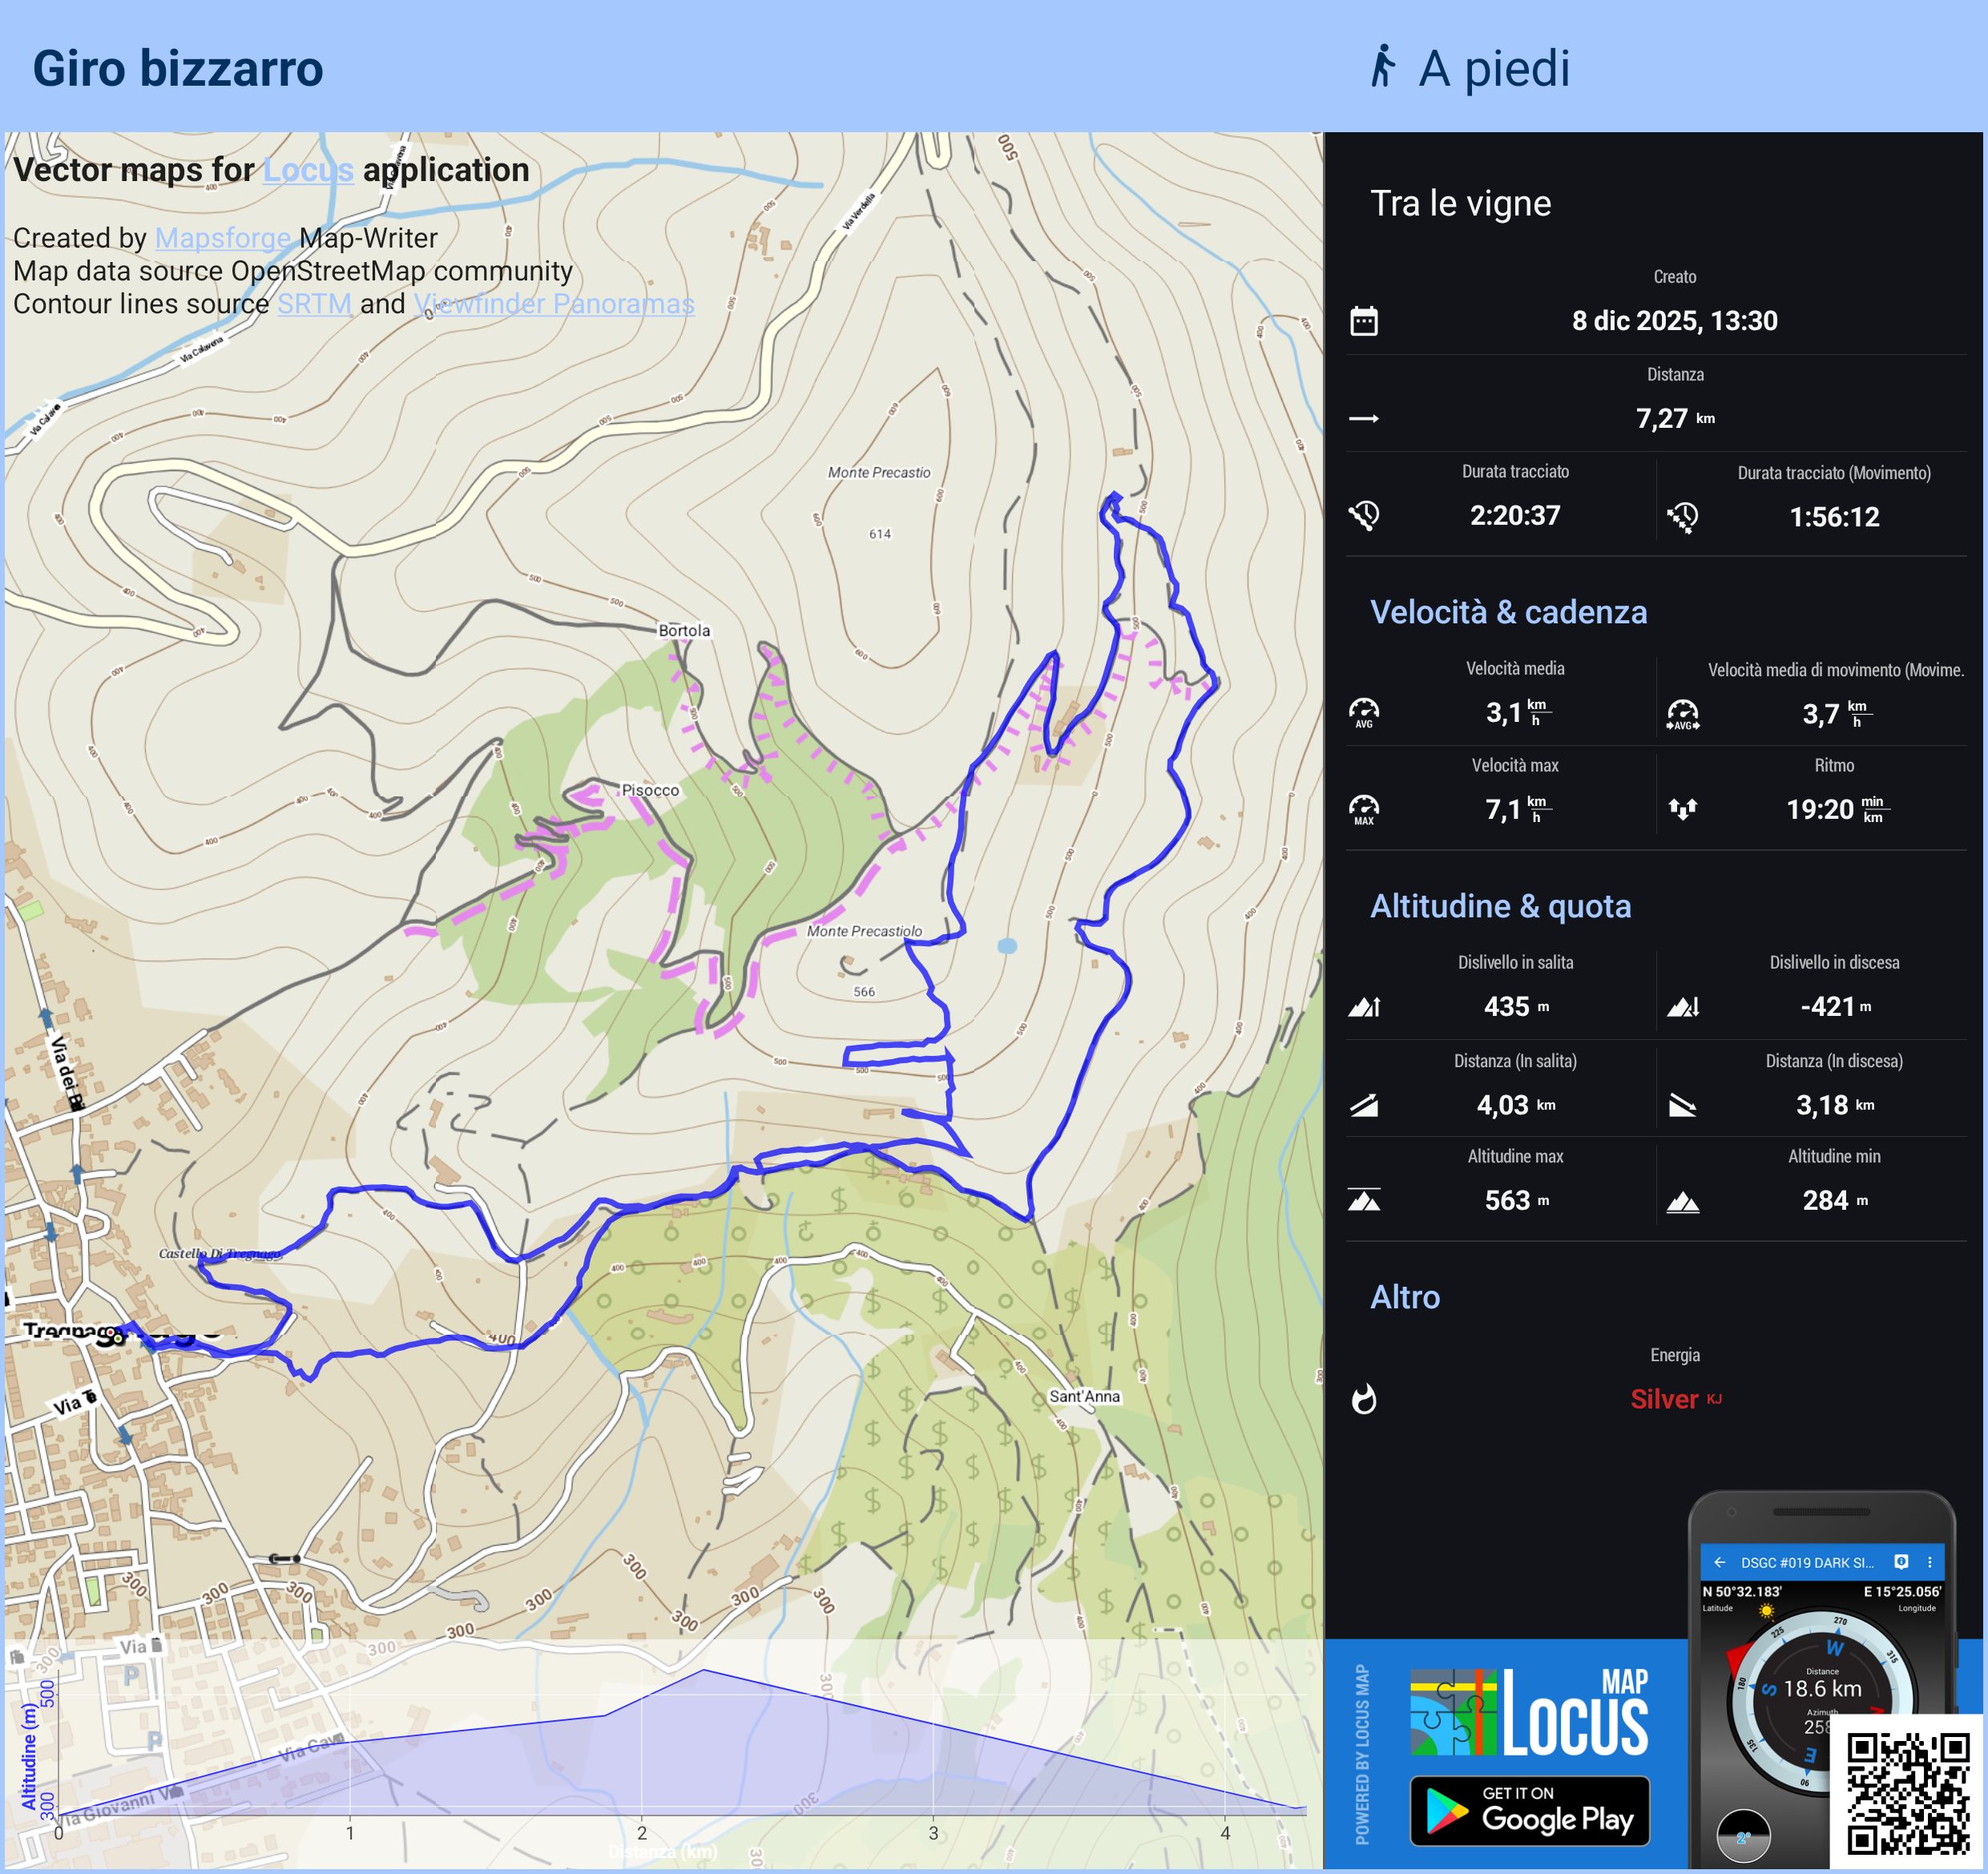
Task: Click the QR code image
Action: 1907,1793
